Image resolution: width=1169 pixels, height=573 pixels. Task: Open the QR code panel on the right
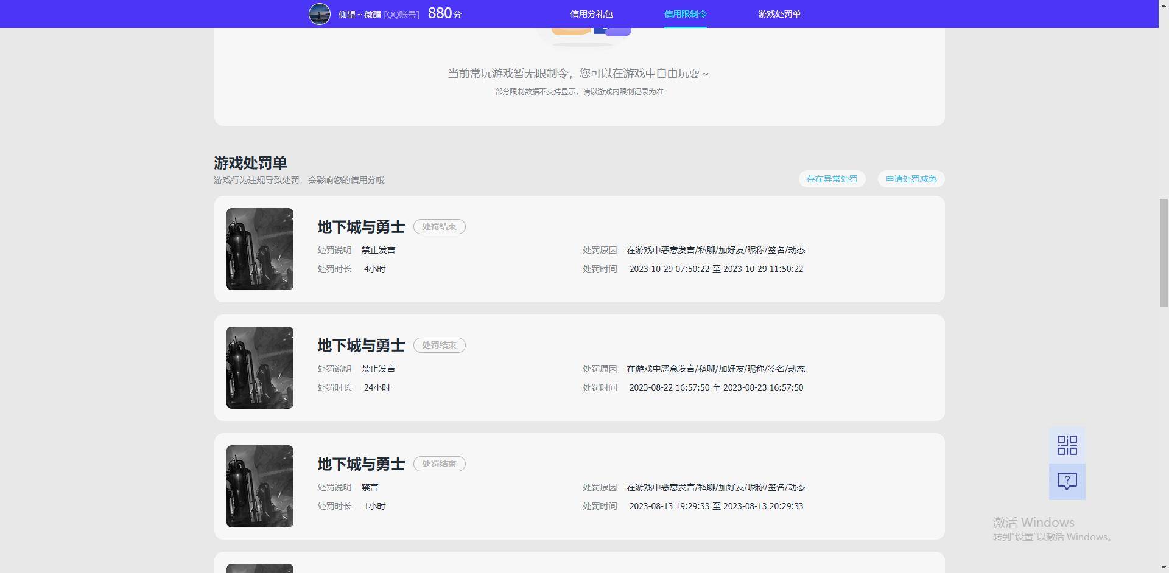pos(1067,445)
